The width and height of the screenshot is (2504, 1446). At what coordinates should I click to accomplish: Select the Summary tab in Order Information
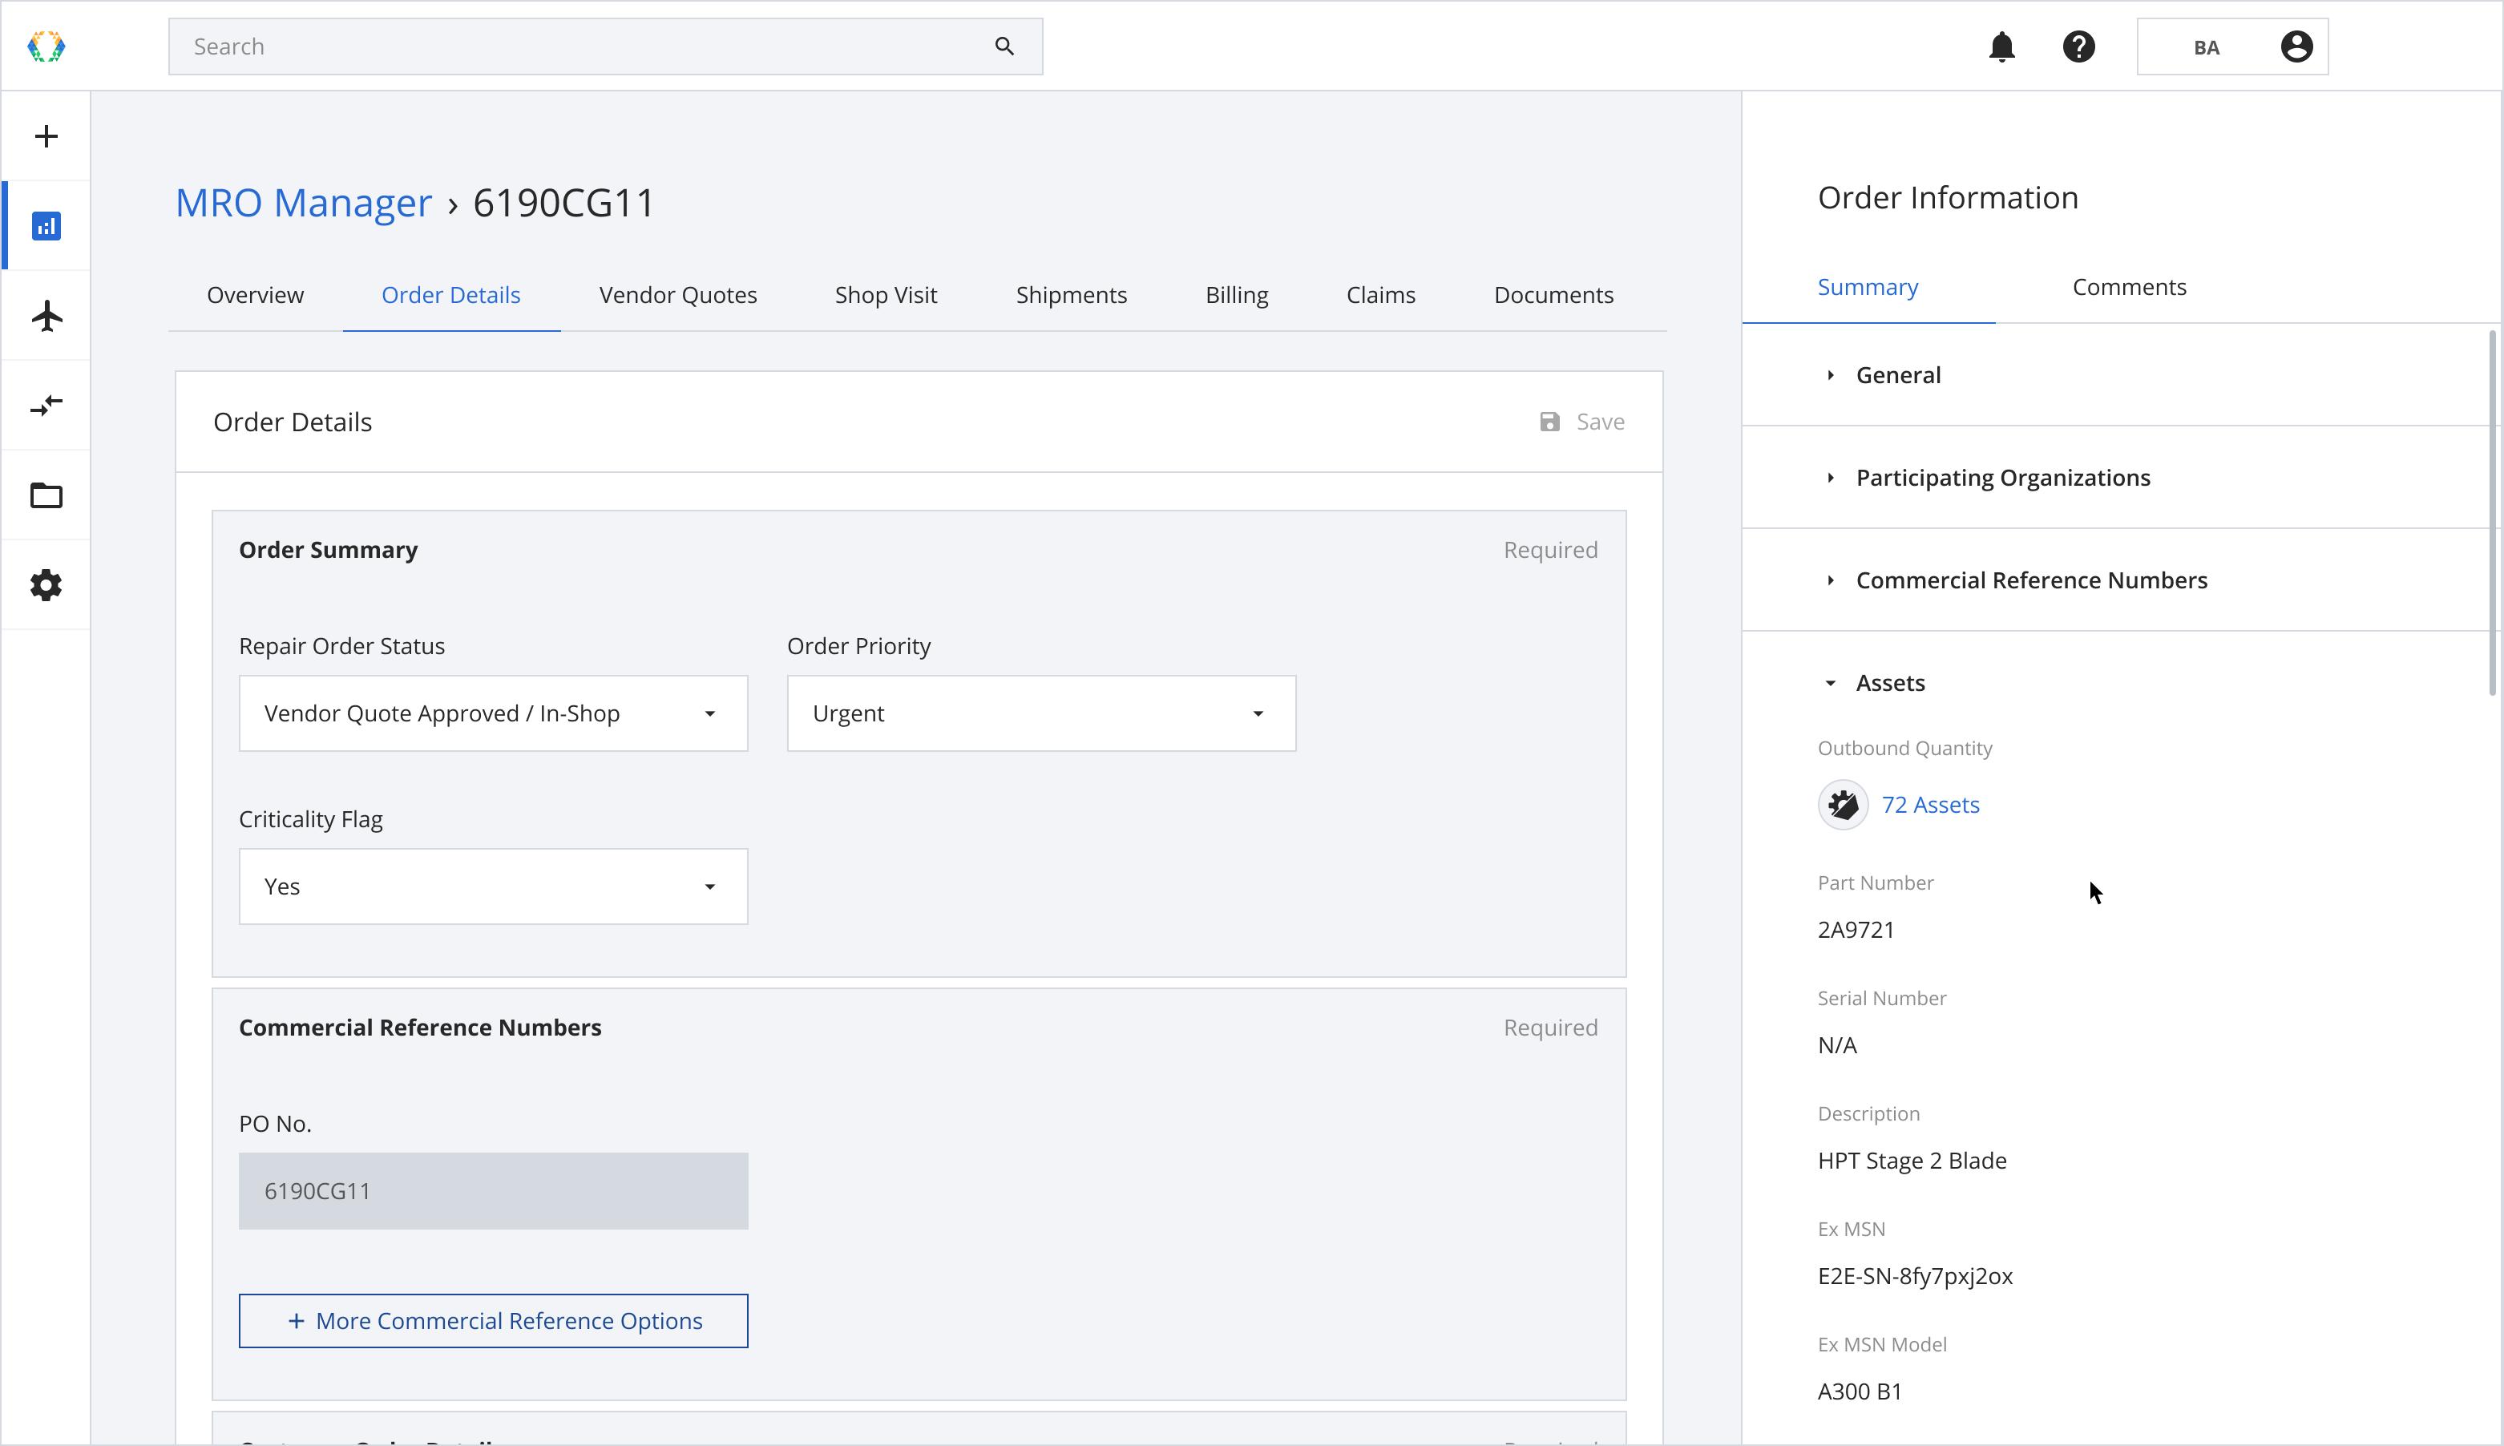pyautogui.click(x=1867, y=287)
